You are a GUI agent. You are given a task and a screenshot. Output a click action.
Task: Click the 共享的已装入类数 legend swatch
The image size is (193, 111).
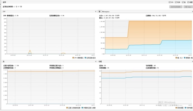click(x=82, y=108)
